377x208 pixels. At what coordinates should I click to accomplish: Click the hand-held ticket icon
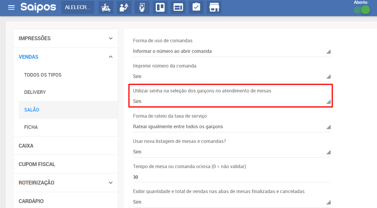pos(142,8)
